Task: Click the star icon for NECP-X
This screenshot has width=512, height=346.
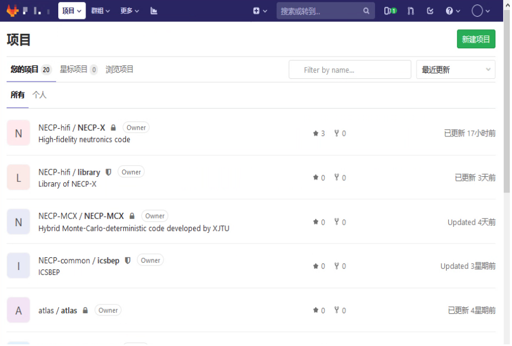Action: click(316, 134)
